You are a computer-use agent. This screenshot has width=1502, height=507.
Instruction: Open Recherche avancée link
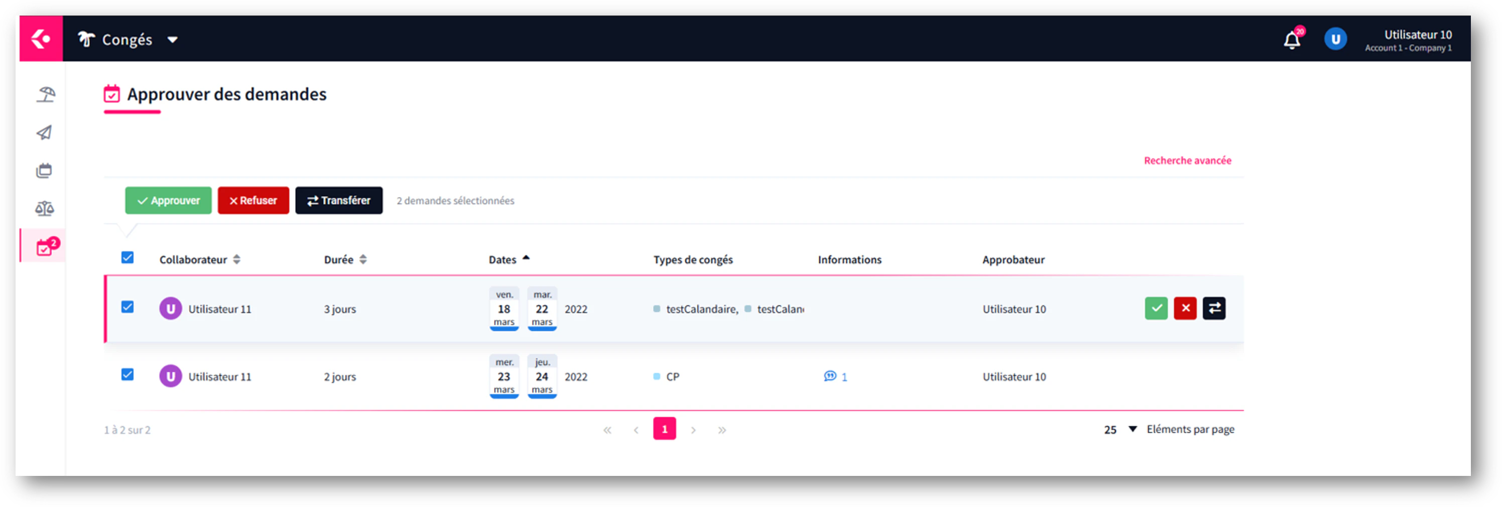1187,160
